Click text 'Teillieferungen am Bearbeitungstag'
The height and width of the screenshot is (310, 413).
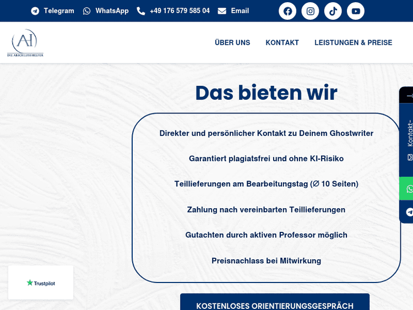241,184
